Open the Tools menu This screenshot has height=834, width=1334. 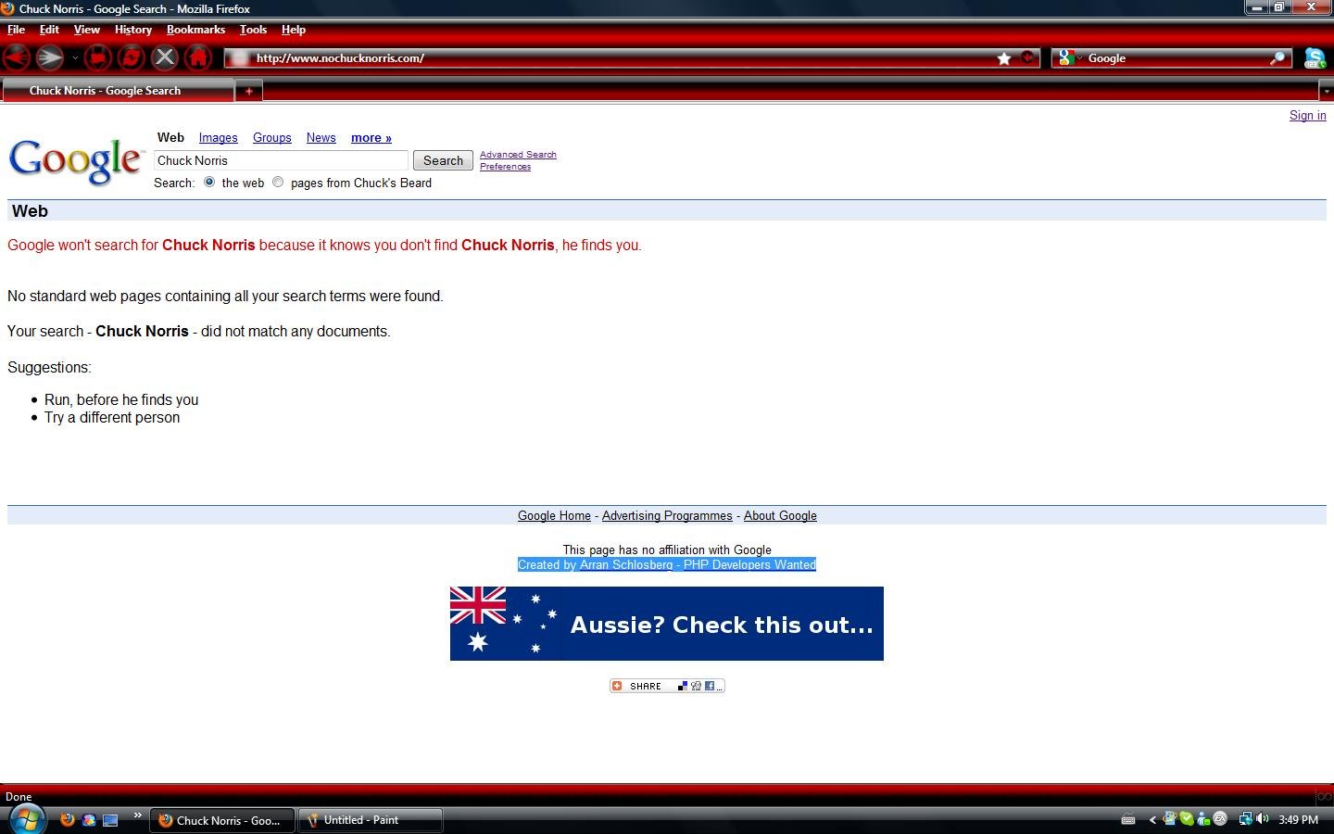(253, 30)
